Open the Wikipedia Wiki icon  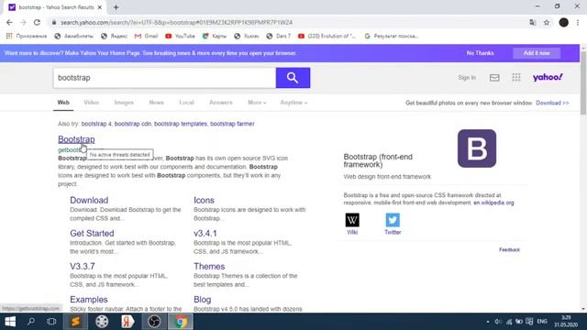pos(352,220)
